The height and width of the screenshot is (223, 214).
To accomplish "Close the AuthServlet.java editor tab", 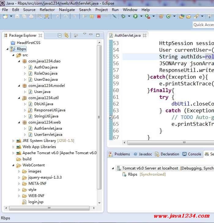I will (x=145, y=35).
